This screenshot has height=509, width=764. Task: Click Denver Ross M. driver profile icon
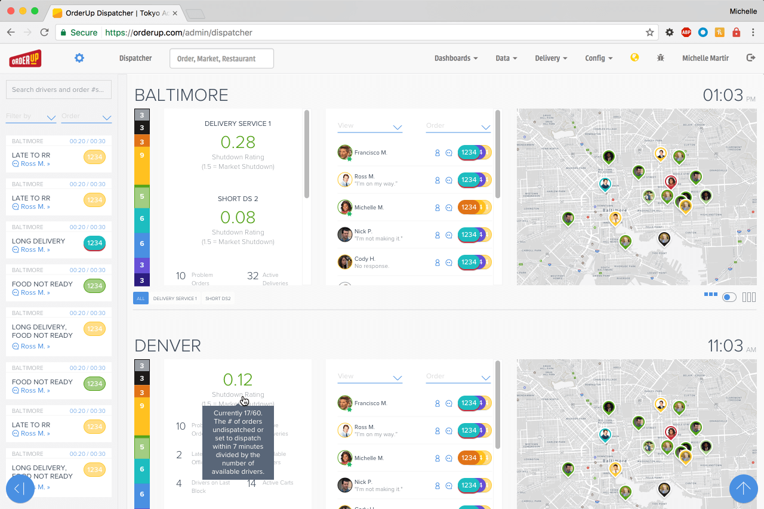coord(437,431)
